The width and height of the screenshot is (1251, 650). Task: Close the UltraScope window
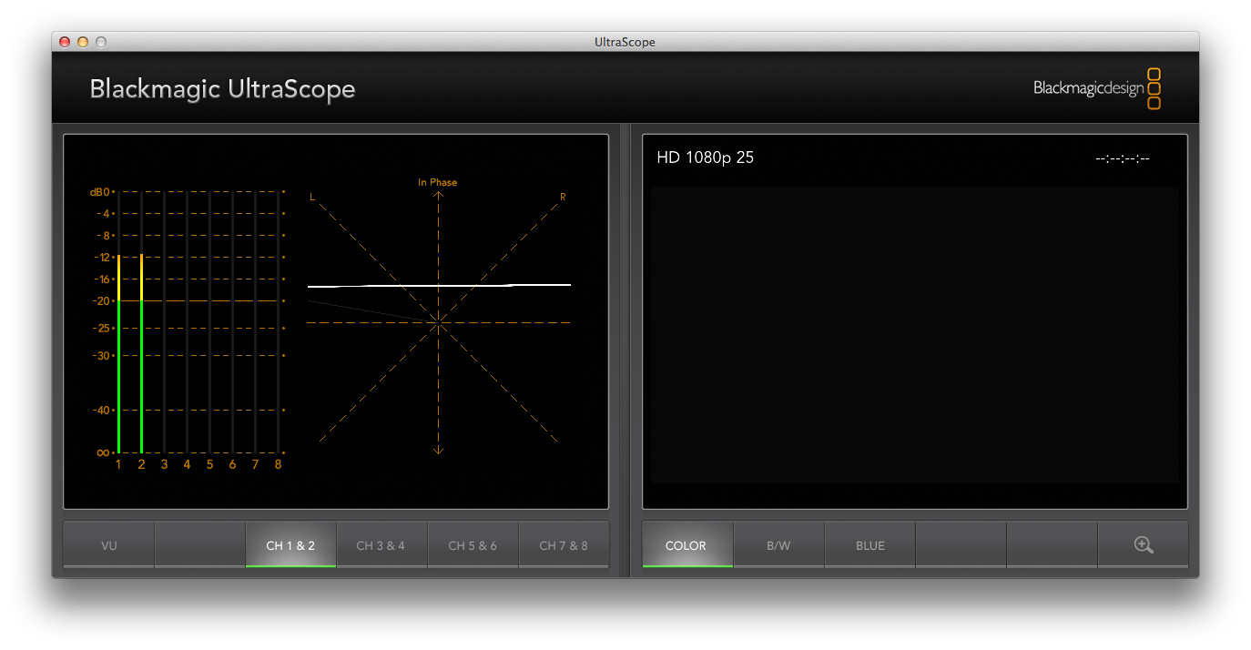click(65, 42)
